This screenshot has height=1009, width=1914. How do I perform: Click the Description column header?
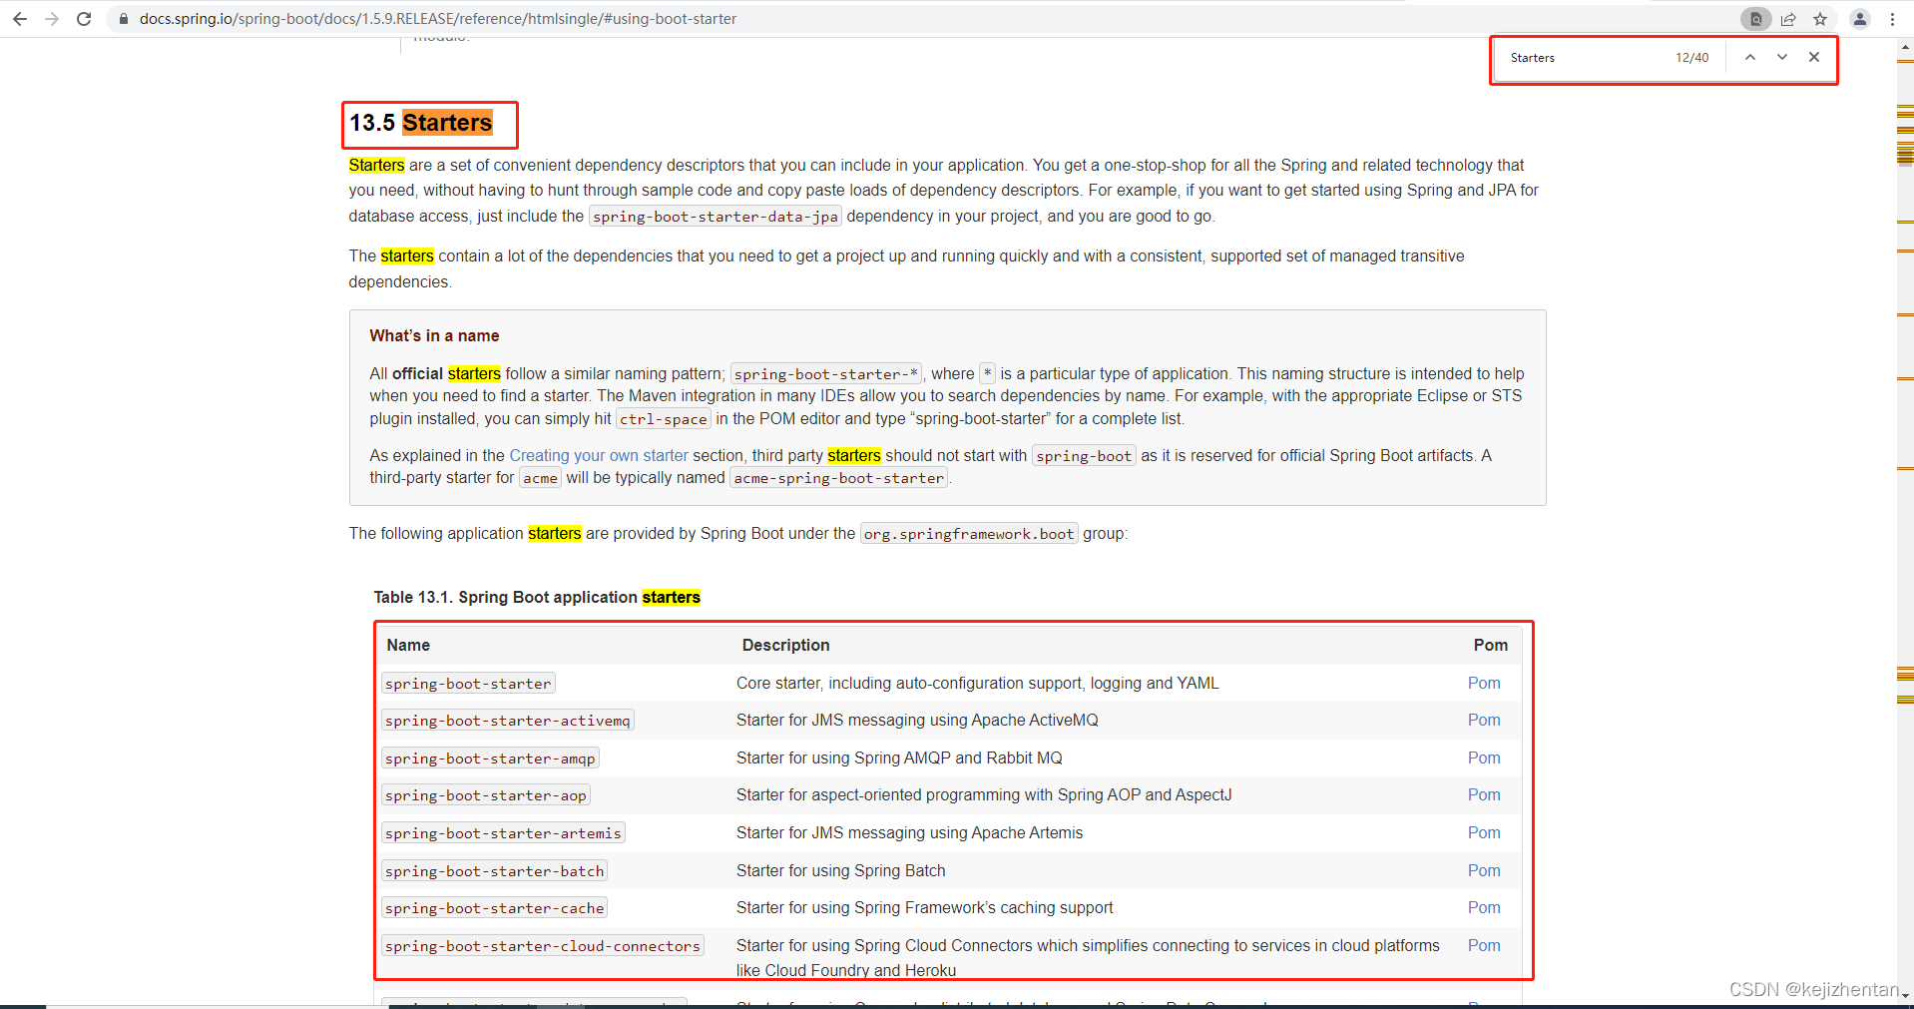(x=785, y=645)
